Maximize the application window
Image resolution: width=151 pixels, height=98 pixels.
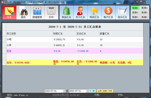pyautogui.click(x=141, y=2)
